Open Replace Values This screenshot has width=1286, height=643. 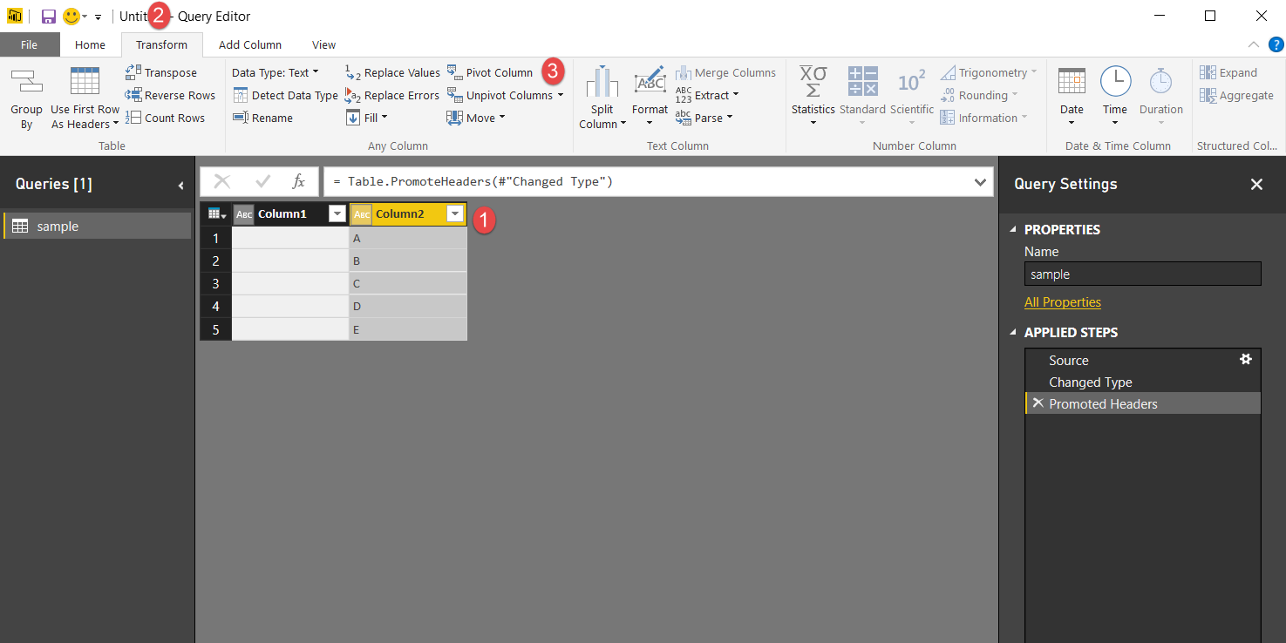392,72
